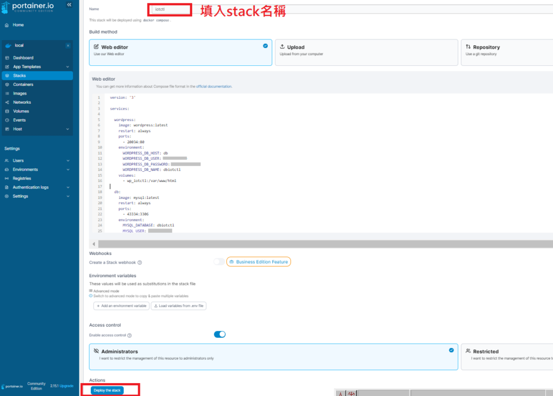The width and height of the screenshot is (553, 396).
Task: Toggle Enable access control switch
Action: [x=219, y=334]
